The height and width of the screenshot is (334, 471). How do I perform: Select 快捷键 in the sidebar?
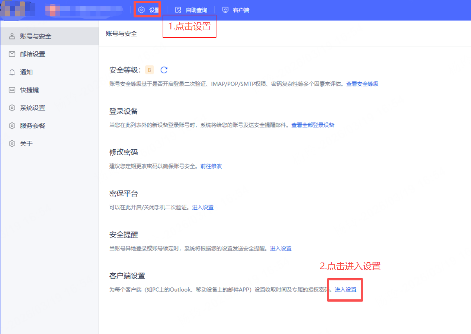(49, 90)
